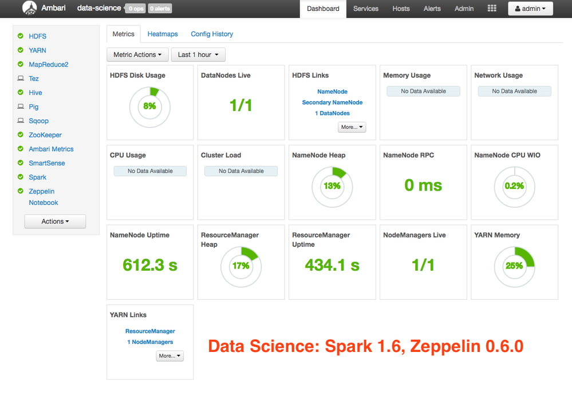572x400 pixels.
Task: Click the alerts badge in the header
Action: [x=160, y=8]
